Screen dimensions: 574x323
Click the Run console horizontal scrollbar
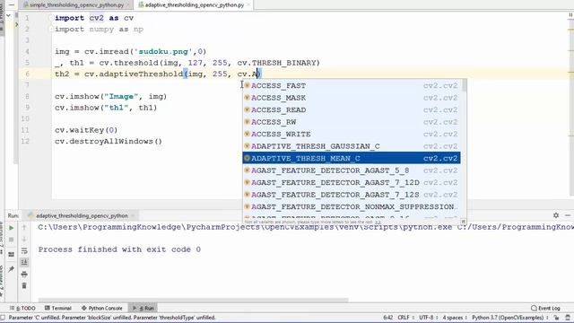(194, 301)
